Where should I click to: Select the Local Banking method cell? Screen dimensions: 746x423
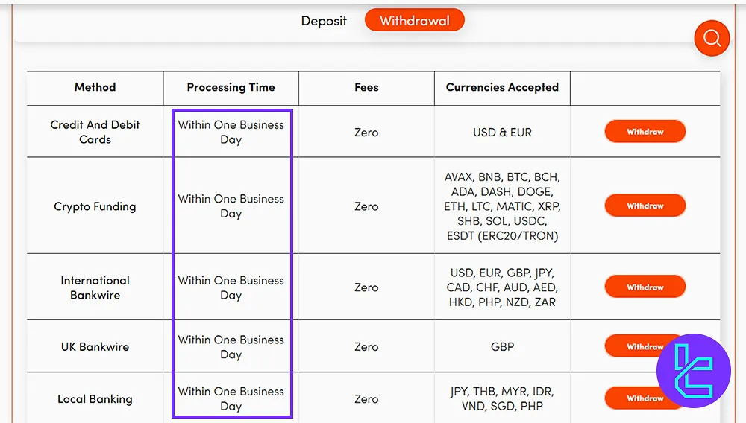tap(95, 398)
